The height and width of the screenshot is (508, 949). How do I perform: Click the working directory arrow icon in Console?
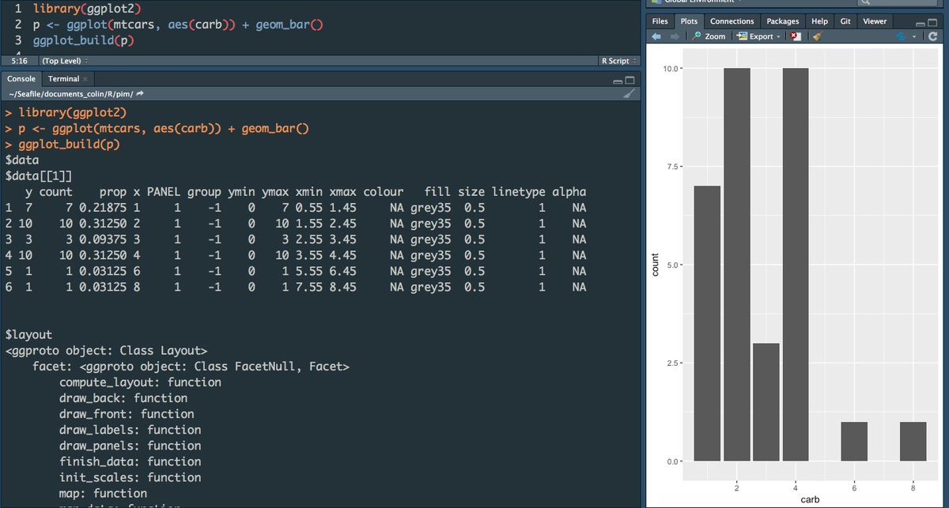140,94
